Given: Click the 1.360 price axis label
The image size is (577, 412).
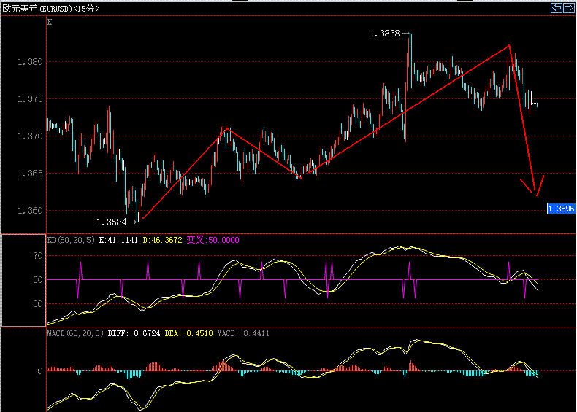Looking at the screenshot, I should pyautogui.click(x=30, y=211).
